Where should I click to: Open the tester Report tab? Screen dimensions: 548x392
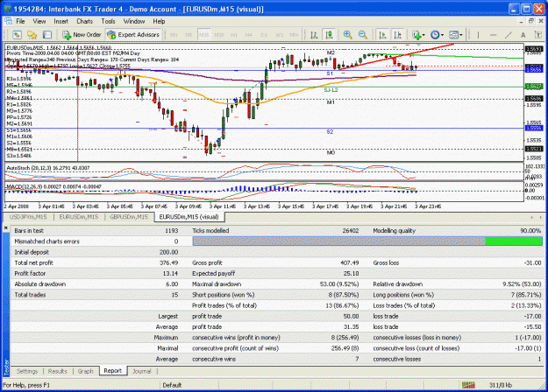click(112, 371)
